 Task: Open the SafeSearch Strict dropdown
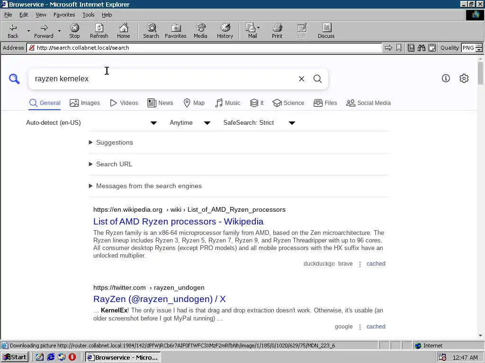[x=259, y=123]
